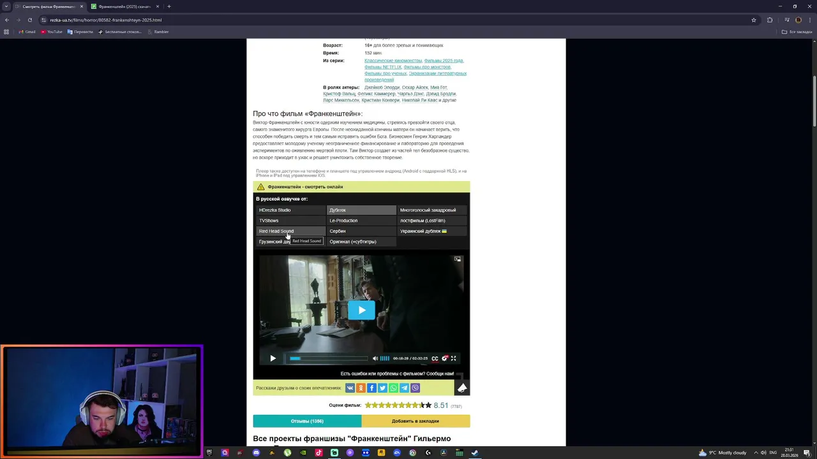
Task: Enter fullscreen mode in the player
Action: coord(454,358)
